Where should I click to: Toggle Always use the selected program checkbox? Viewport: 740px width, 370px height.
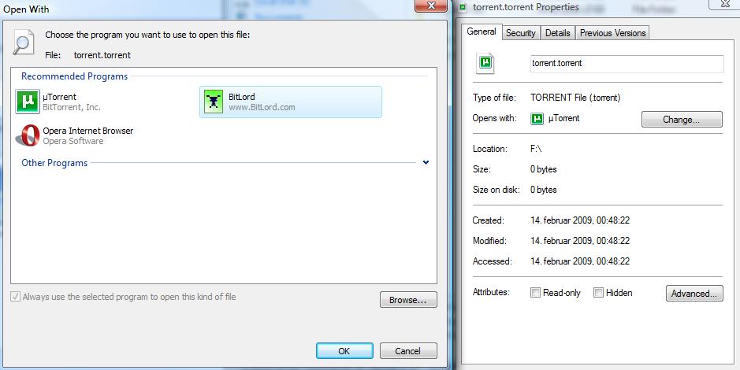(16, 297)
